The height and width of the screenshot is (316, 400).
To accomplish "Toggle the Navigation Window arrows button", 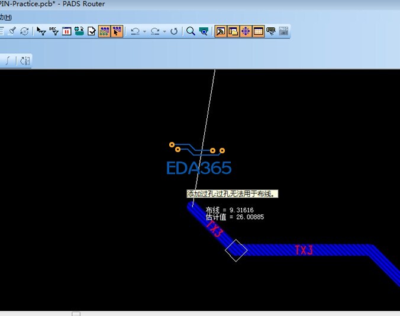I will click(246, 31).
